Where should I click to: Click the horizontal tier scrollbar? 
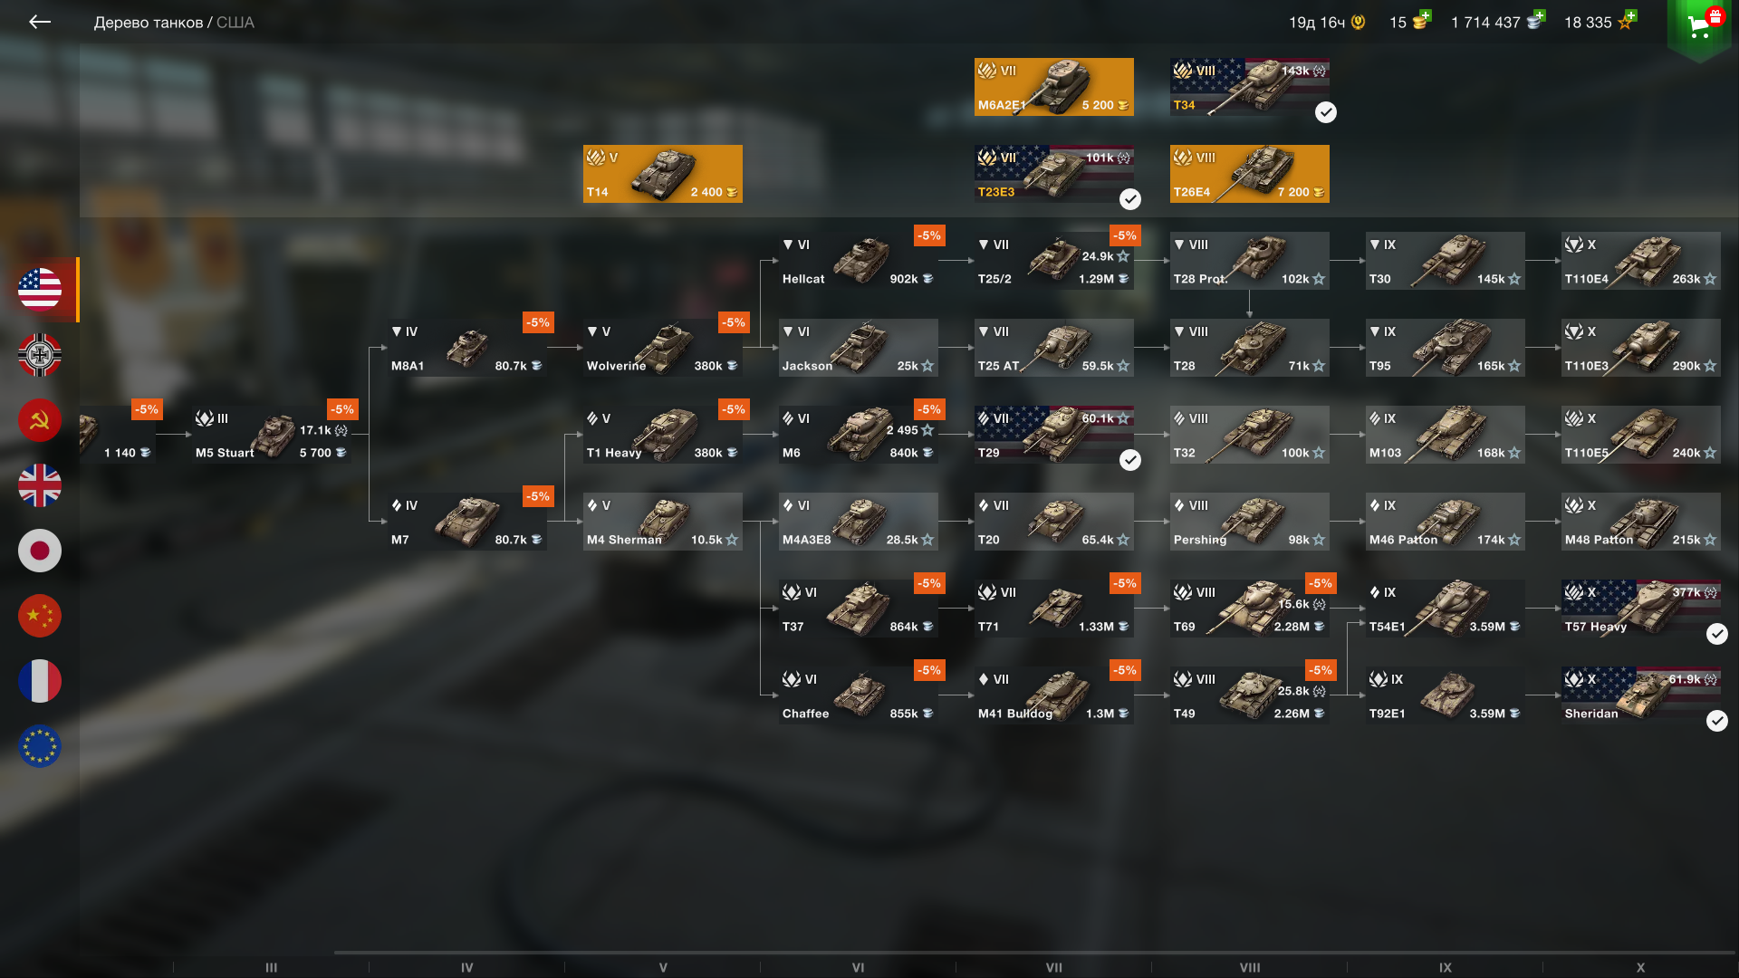click(x=1034, y=953)
